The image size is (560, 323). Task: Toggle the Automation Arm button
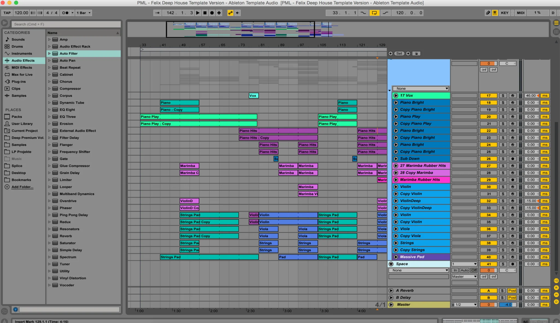[231, 13]
